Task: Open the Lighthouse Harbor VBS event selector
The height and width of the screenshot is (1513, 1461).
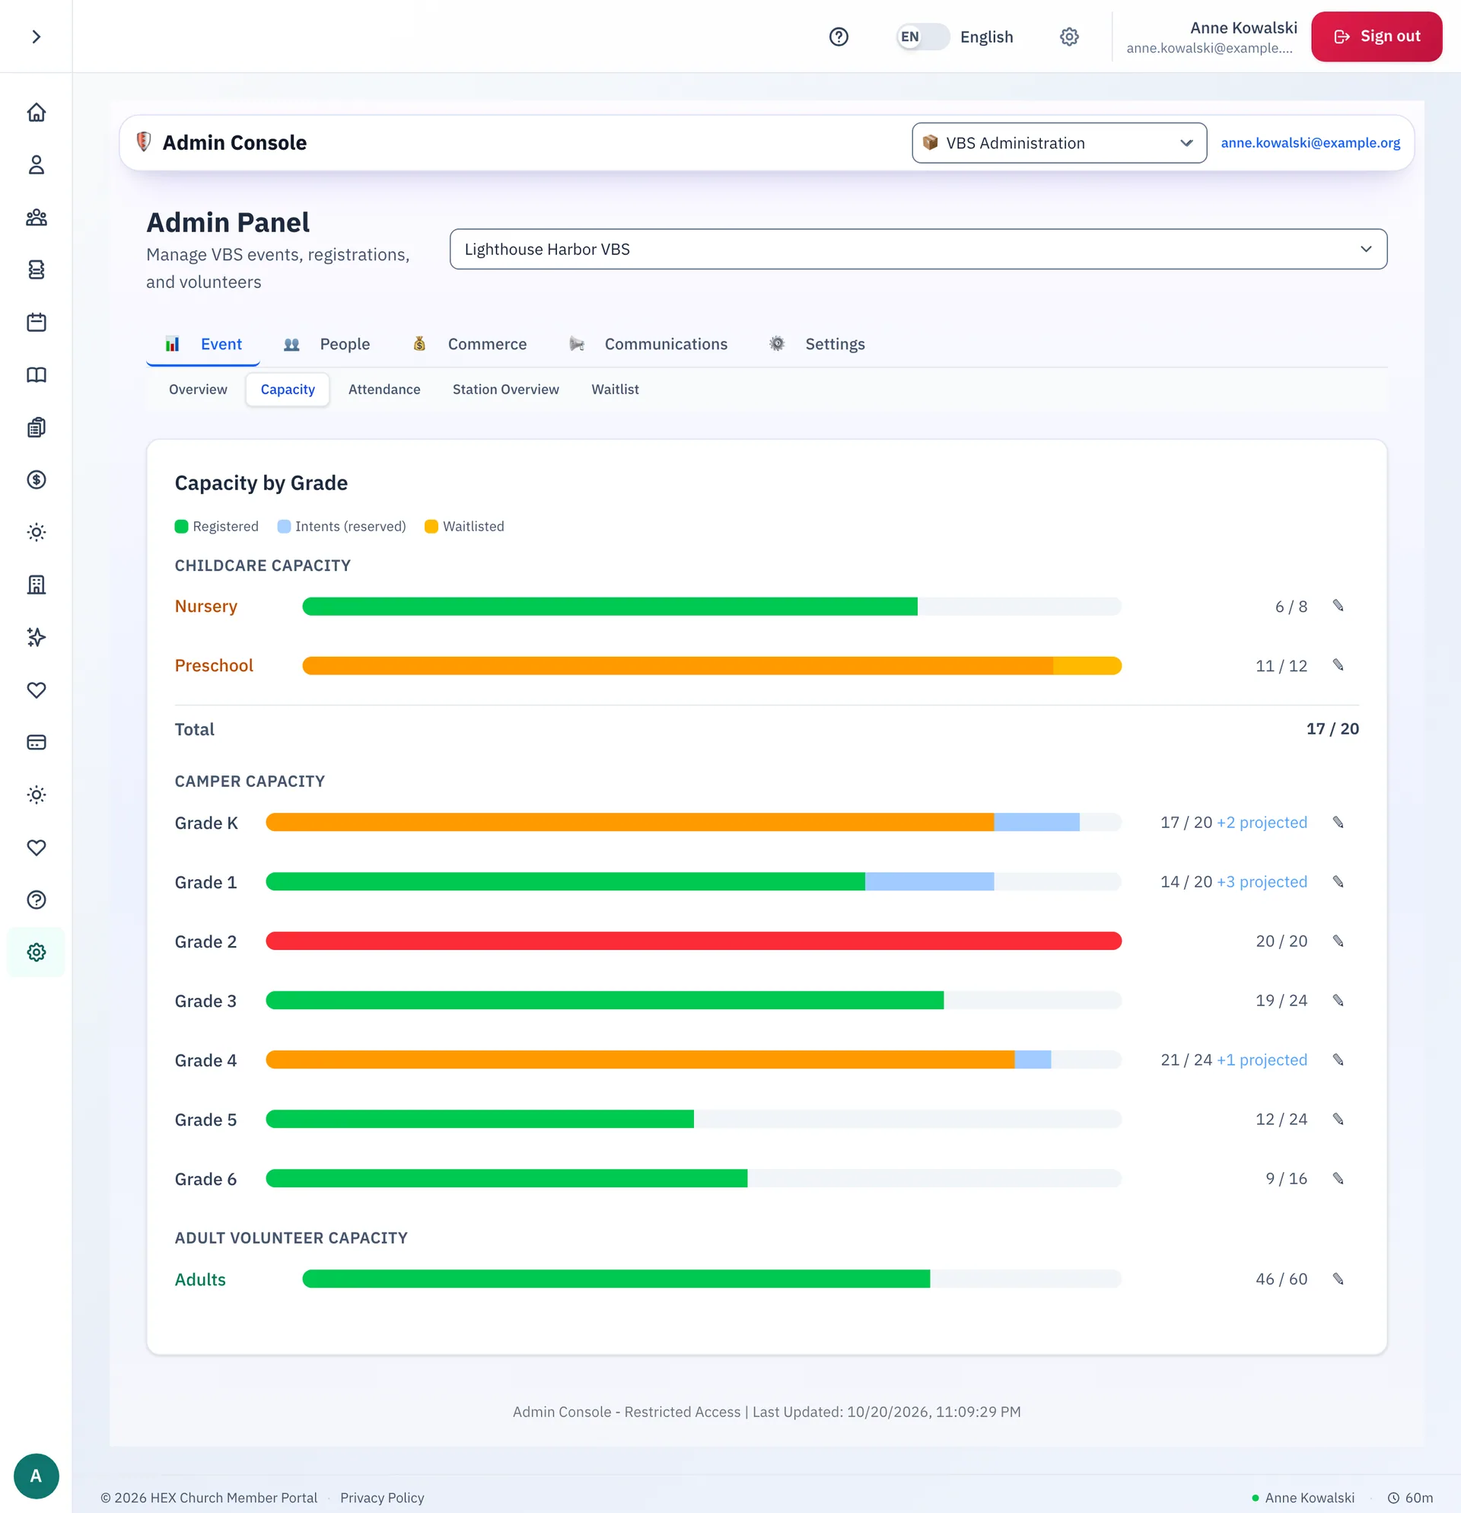Action: tap(918, 250)
